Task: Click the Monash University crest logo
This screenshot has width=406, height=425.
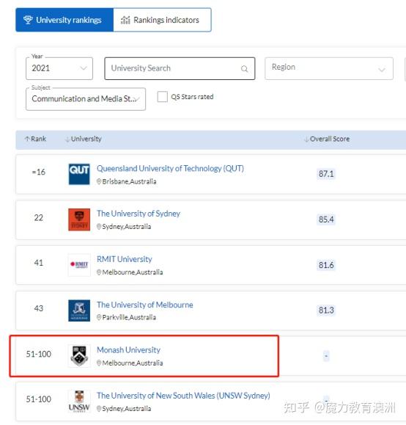Action: (x=79, y=356)
